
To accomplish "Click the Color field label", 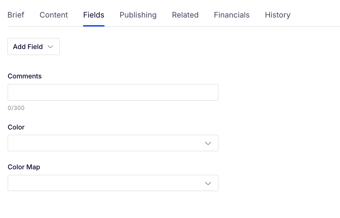I will point(16,127).
